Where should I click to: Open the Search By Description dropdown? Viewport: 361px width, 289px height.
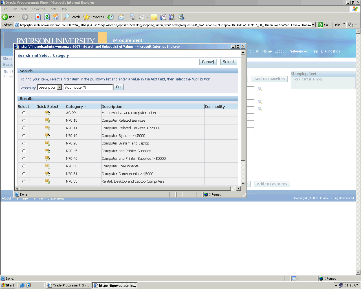(60, 87)
